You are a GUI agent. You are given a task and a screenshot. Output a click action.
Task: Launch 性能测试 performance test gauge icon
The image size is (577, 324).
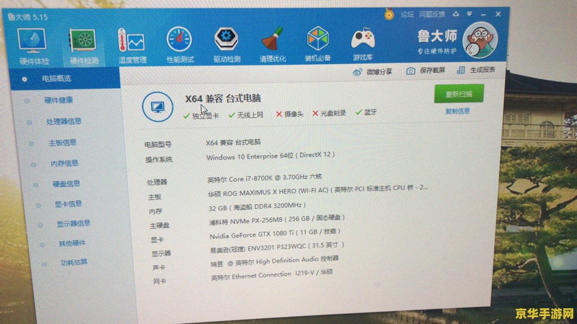180,45
